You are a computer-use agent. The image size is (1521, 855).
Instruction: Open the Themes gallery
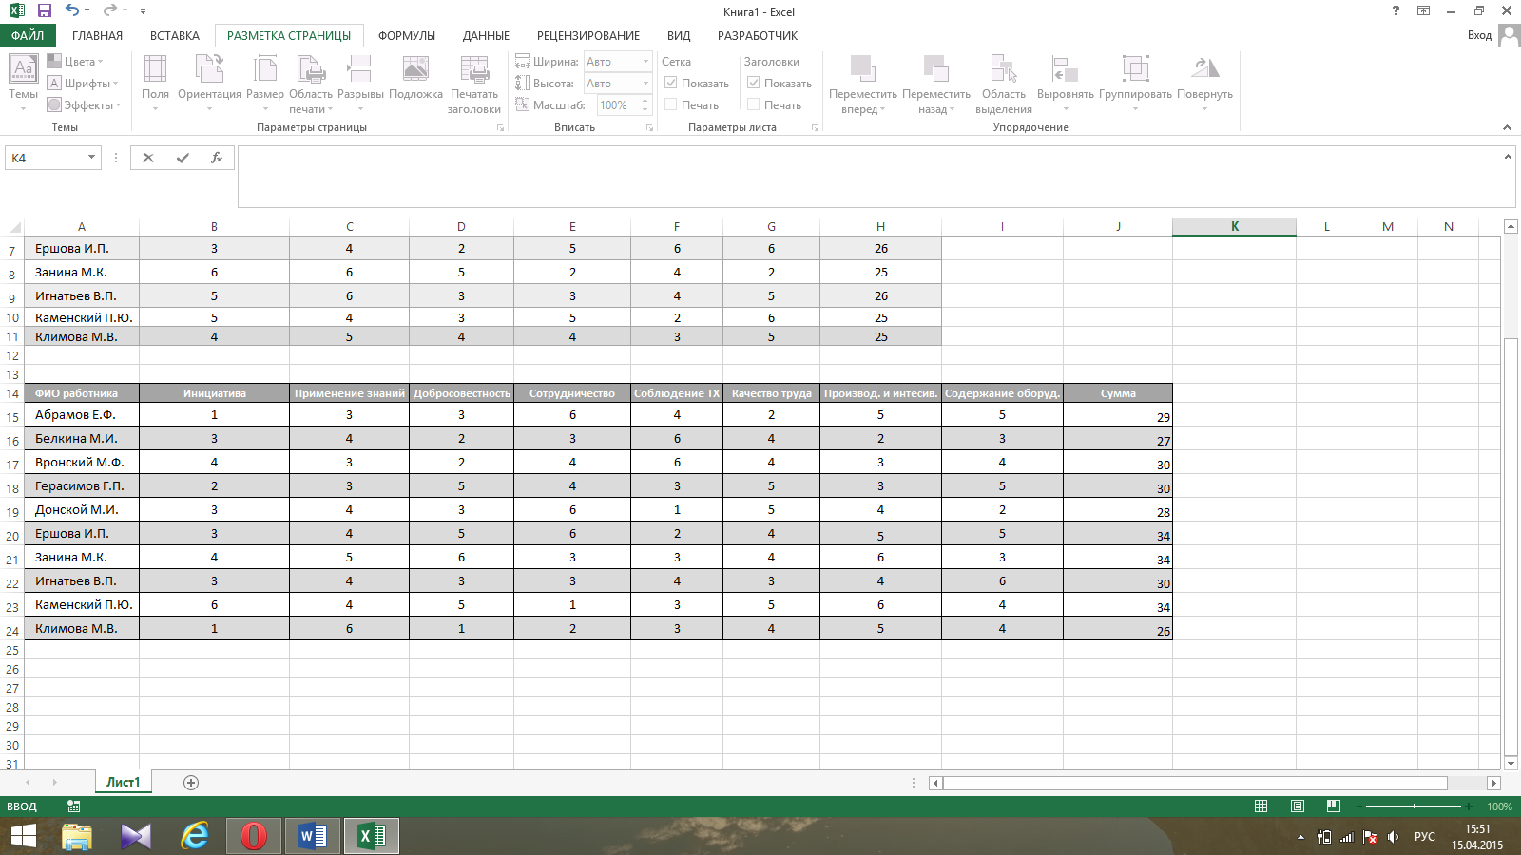23,83
